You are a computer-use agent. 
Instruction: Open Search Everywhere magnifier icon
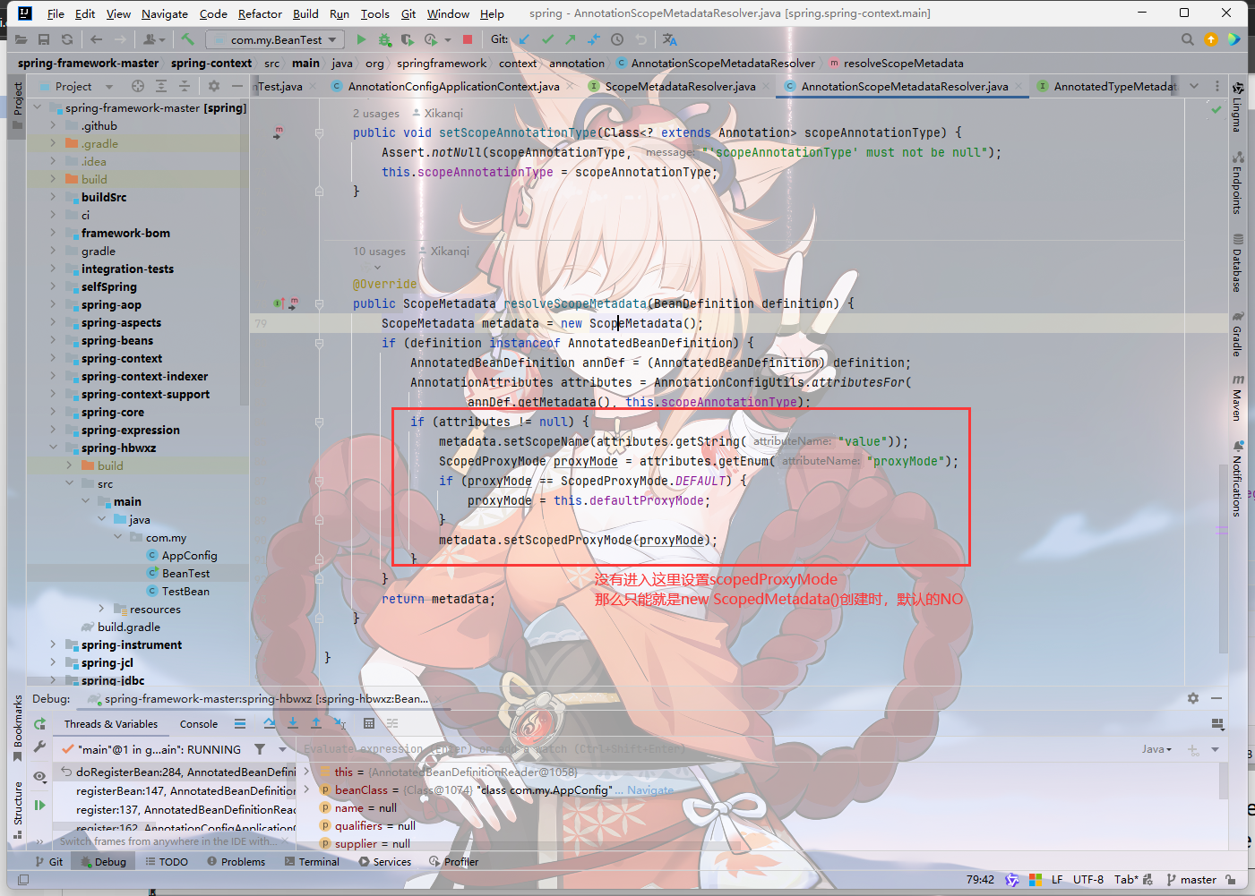click(x=1188, y=39)
